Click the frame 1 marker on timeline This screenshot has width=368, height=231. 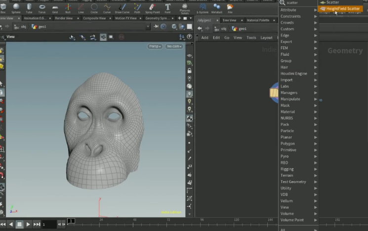(x=71, y=221)
